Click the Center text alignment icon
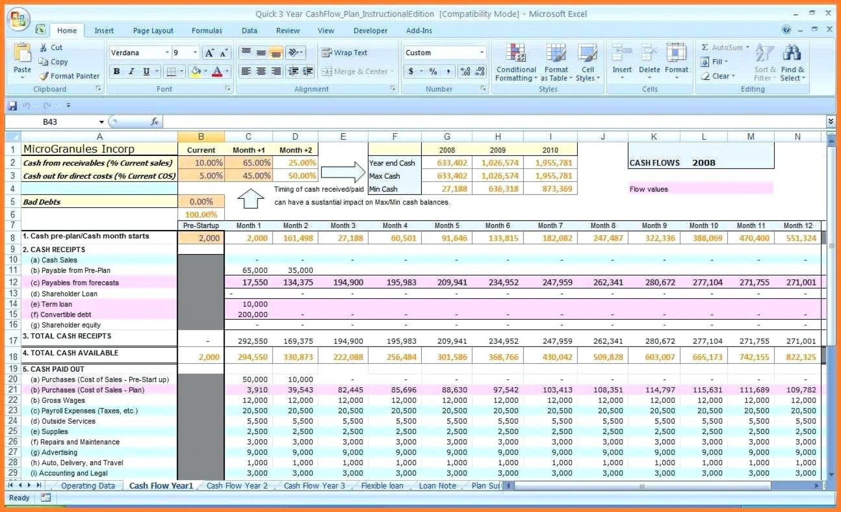 click(261, 71)
